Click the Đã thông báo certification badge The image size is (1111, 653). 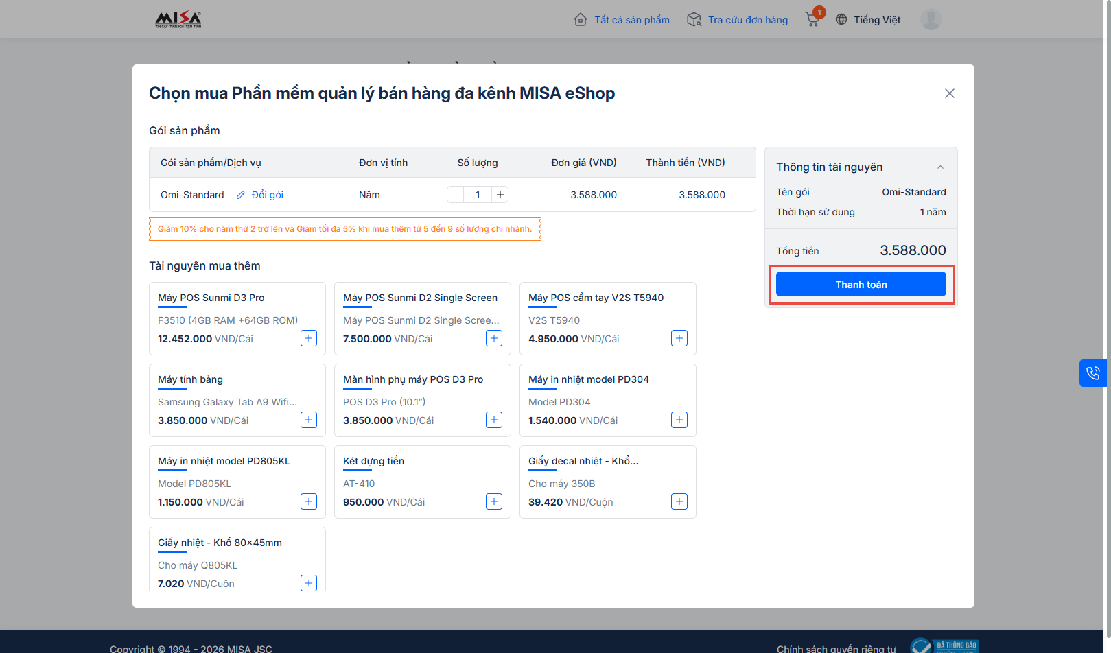point(945,645)
